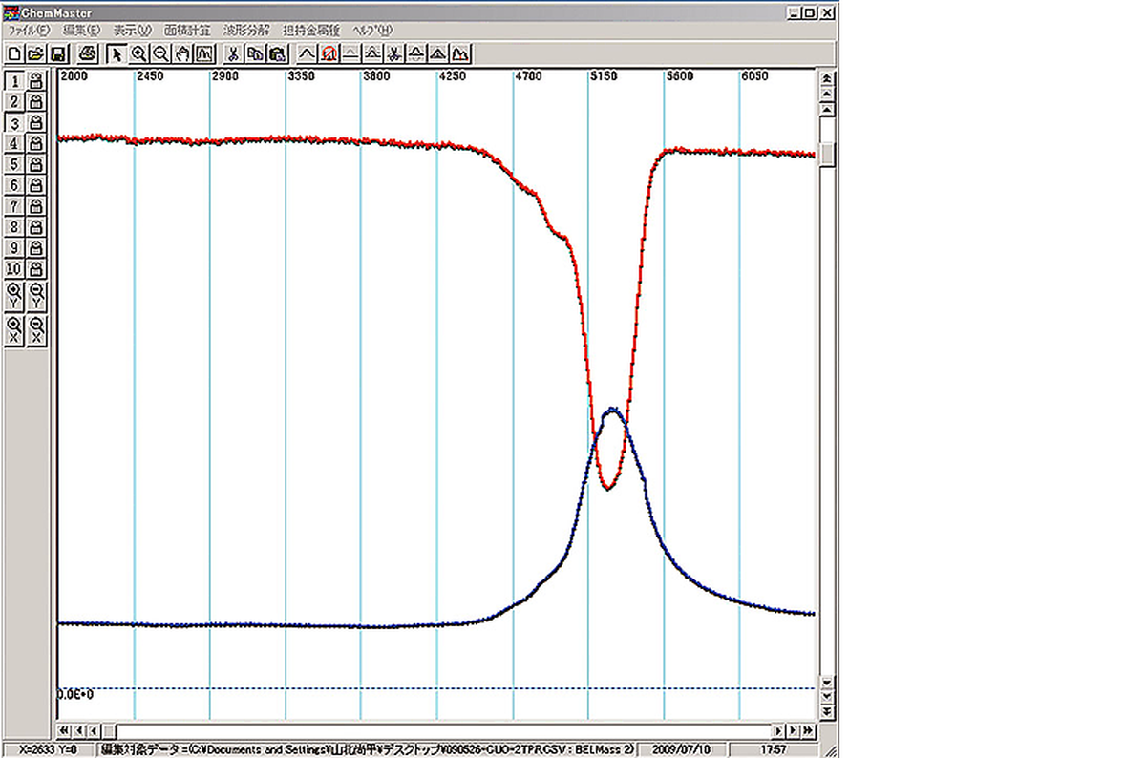Click the horizontal scrollbar thumb
1146x758 pixels.
pyautogui.click(x=109, y=730)
